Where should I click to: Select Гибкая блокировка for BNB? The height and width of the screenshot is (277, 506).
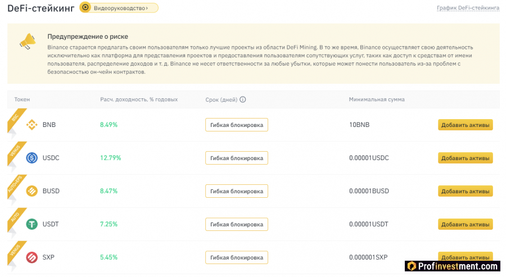point(237,125)
